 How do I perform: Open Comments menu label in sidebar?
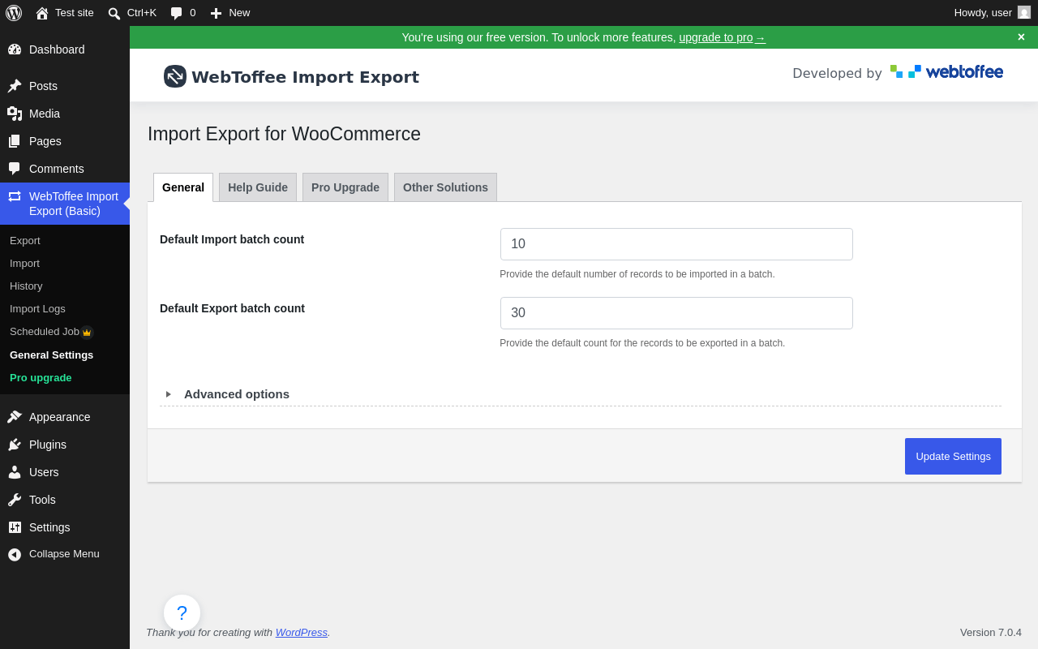point(57,169)
